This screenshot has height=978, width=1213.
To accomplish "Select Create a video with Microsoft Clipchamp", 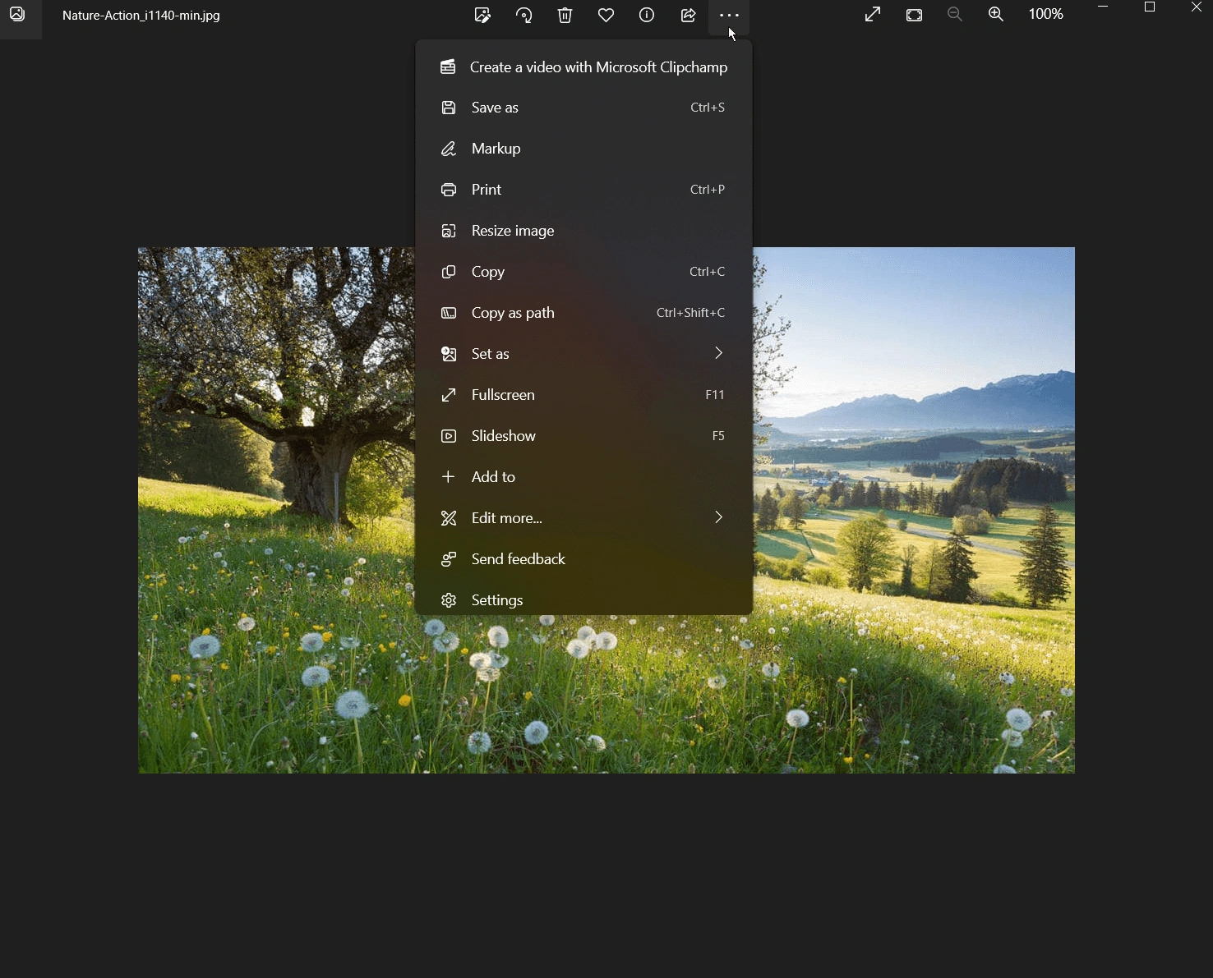I will [583, 67].
